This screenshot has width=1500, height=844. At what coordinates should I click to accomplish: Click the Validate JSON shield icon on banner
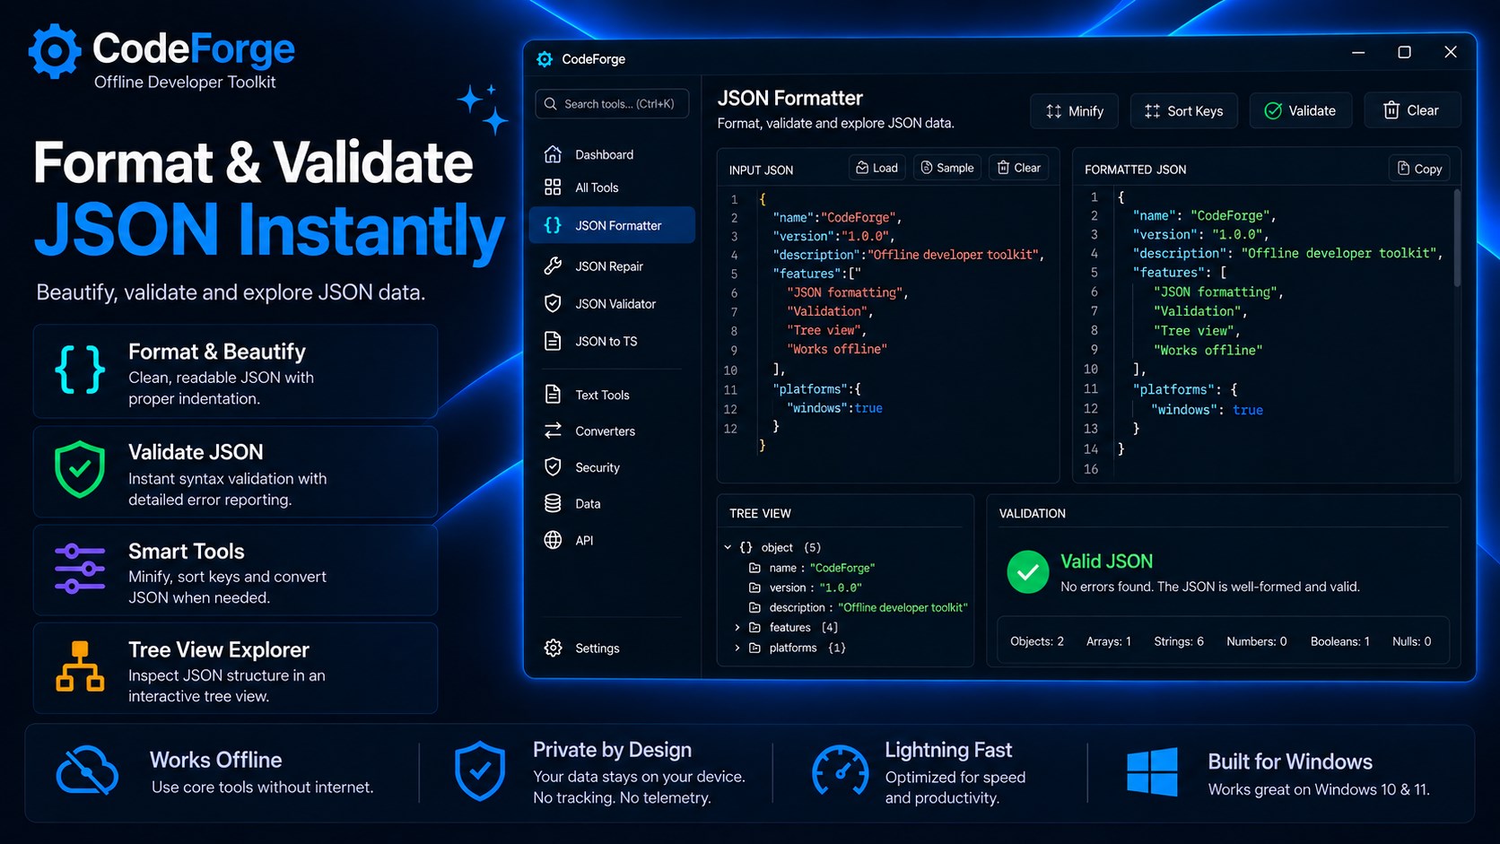(80, 469)
